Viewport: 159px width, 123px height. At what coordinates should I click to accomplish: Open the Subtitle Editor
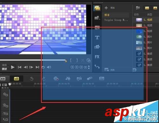102,79
